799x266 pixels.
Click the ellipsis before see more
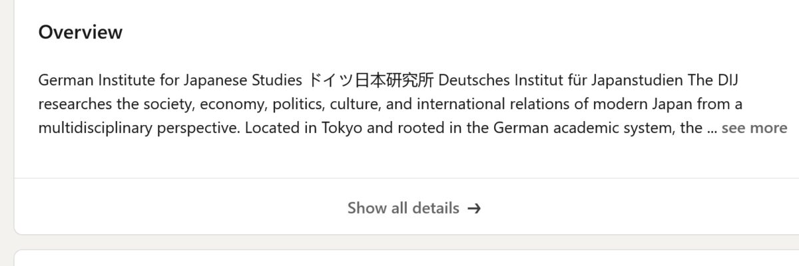point(712,128)
